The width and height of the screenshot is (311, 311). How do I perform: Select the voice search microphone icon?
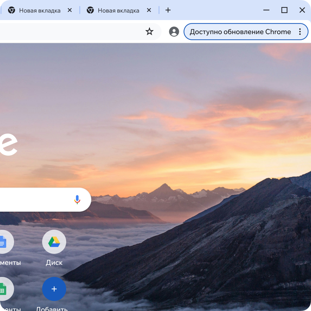pyautogui.click(x=77, y=199)
